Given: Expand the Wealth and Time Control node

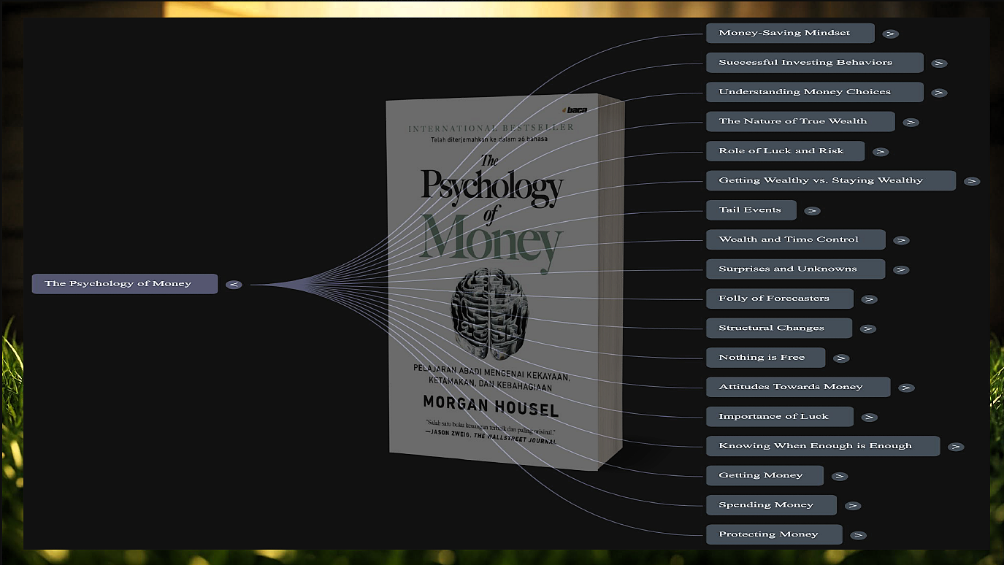Looking at the screenshot, I should 901,240.
